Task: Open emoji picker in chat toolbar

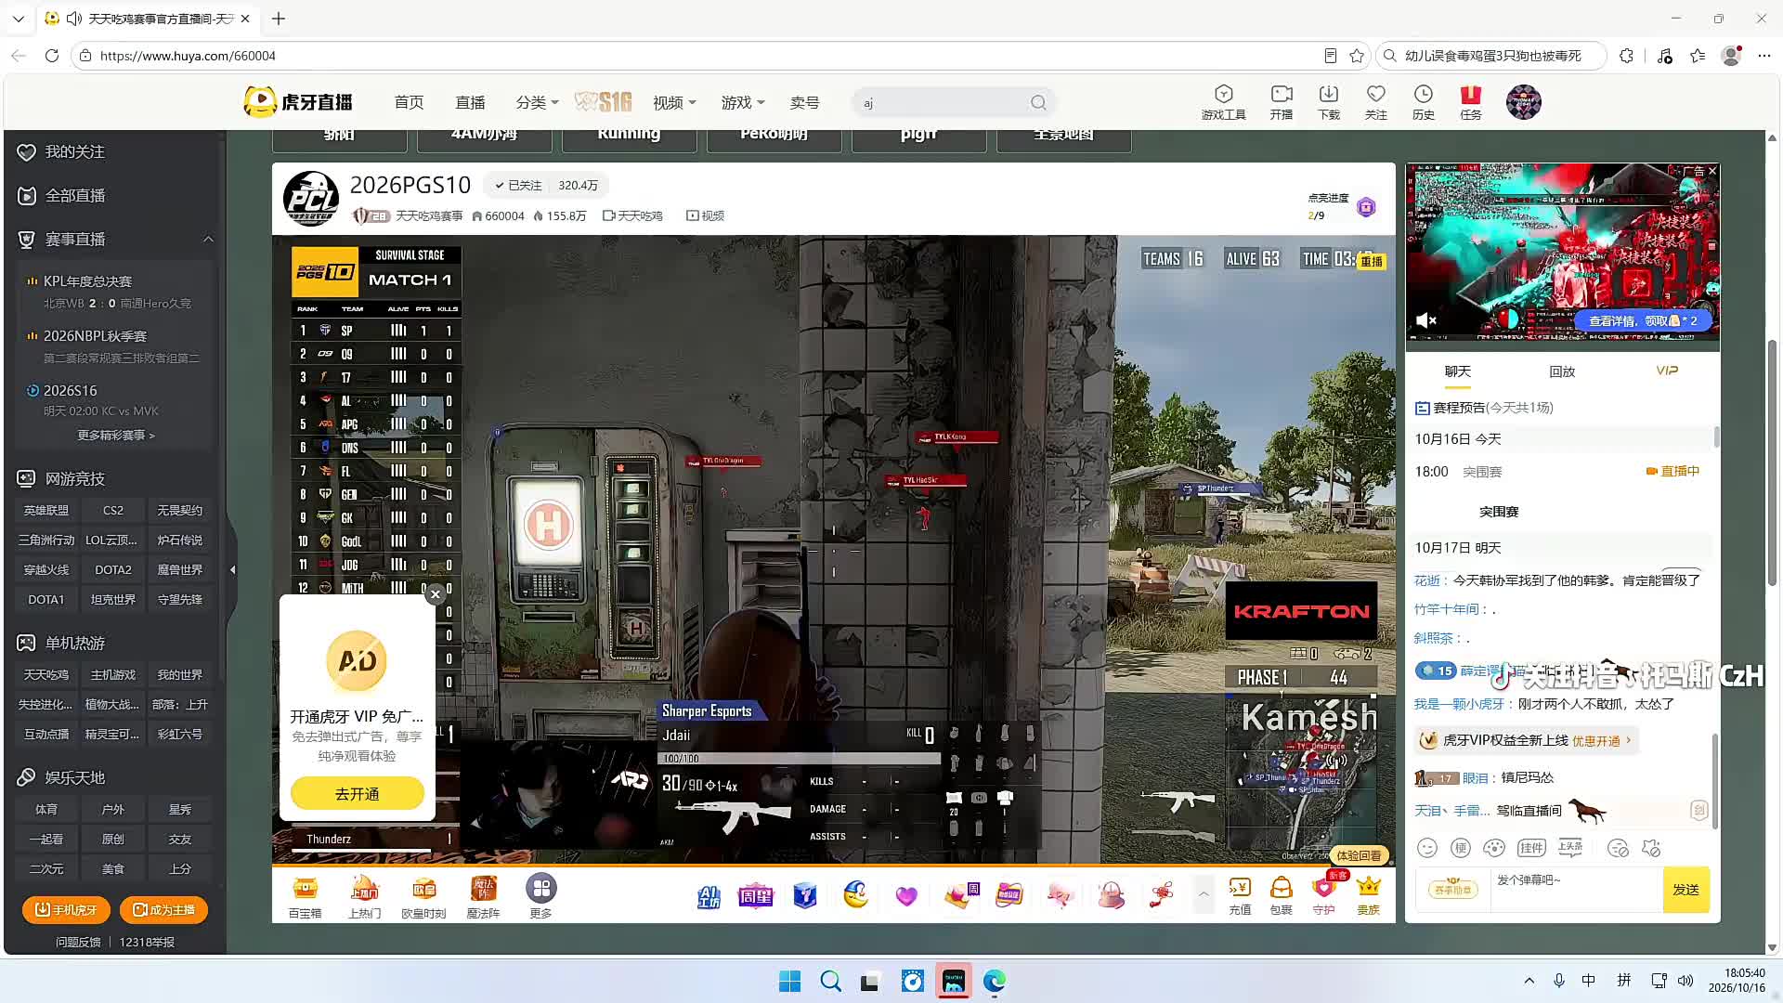Action: tap(1427, 848)
